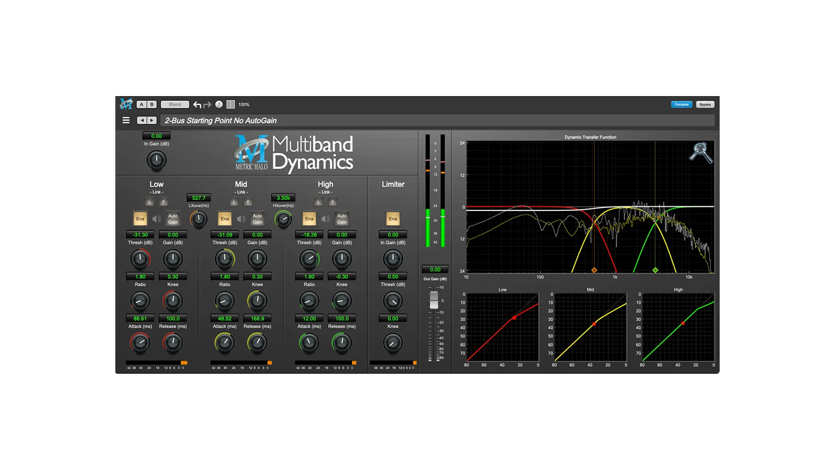This screenshot has width=835, height=470.
Task: Click the High band Attack knob
Action: [309, 343]
